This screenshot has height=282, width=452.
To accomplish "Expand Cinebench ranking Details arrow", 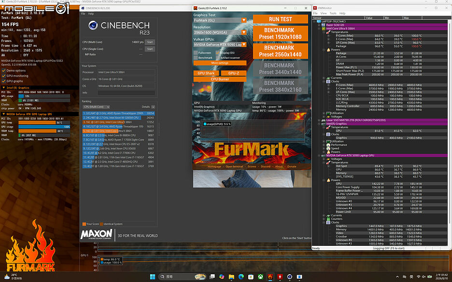I will click(x=153, y=107).
